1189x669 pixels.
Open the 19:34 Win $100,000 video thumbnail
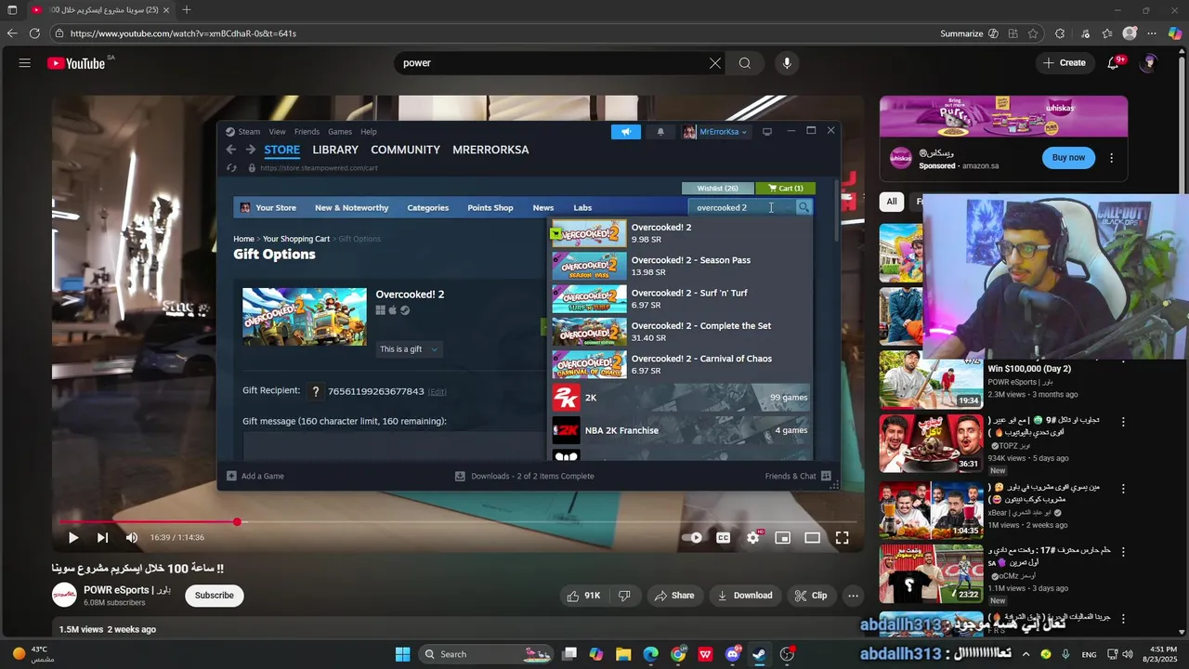click(x=931, y=379)
